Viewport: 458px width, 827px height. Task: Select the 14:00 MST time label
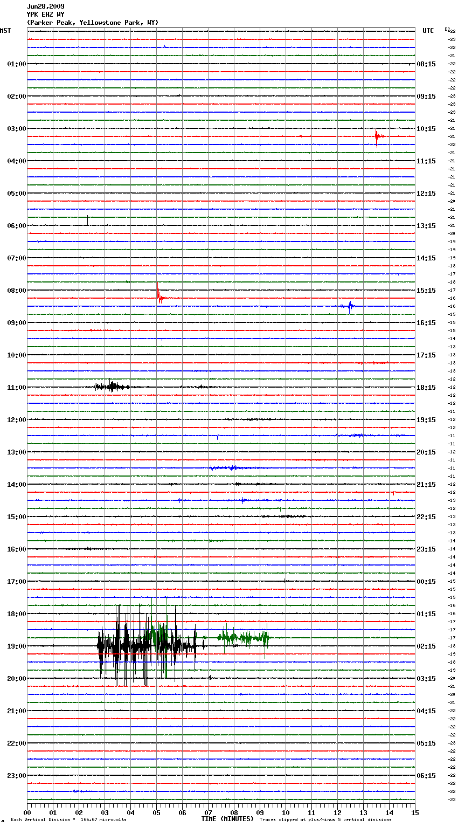pos(16,485)
